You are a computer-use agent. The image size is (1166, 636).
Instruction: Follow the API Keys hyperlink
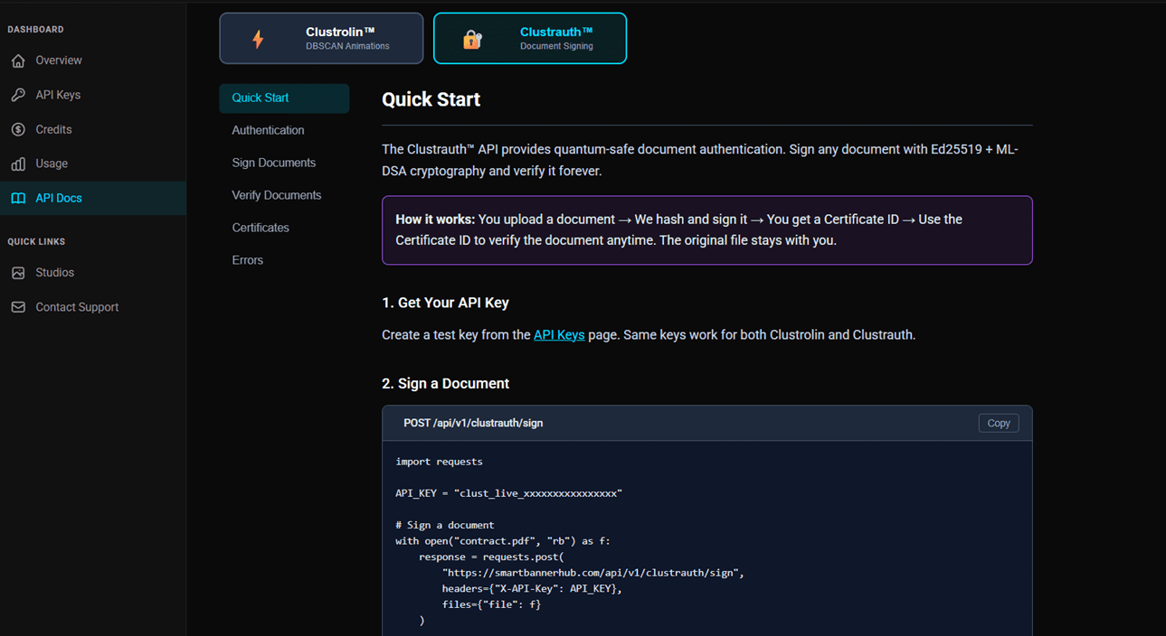point(559,334)
